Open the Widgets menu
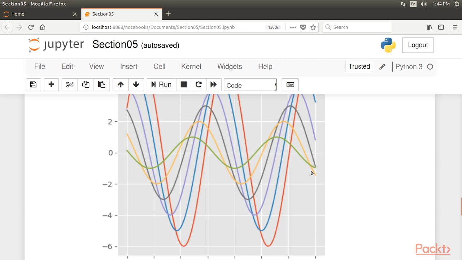Image resolution: width=462 pixels, height=260 pixels. [230, 66]
